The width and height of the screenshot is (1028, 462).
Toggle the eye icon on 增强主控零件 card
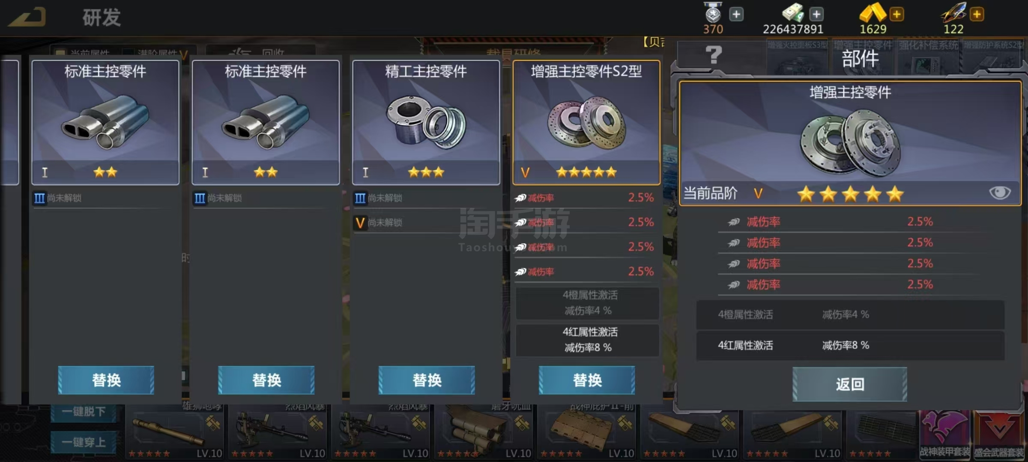pos(1000,193)
